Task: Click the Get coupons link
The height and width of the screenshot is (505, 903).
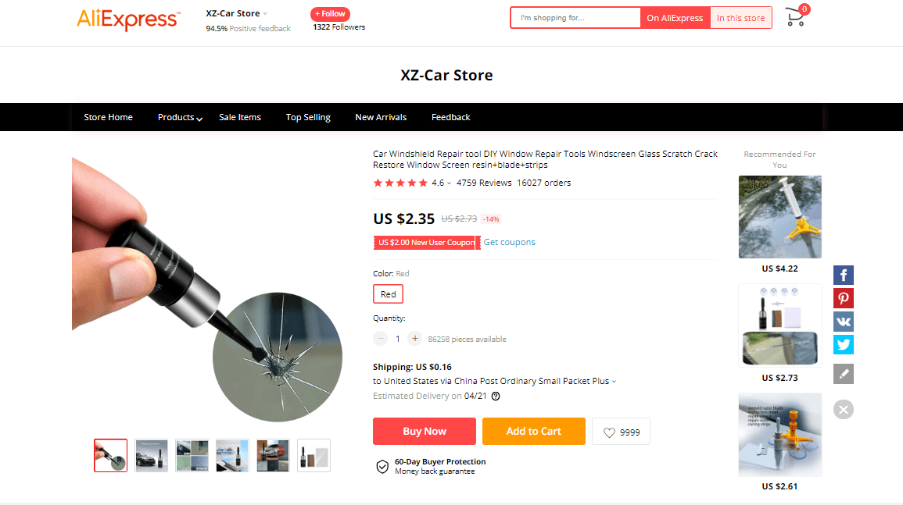Action: [x=509, y=242]
